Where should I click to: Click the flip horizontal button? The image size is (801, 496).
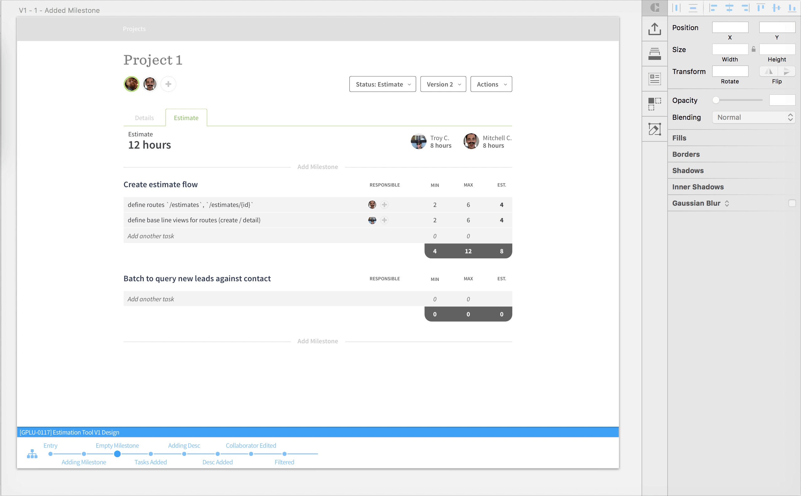tap(768, 71)
